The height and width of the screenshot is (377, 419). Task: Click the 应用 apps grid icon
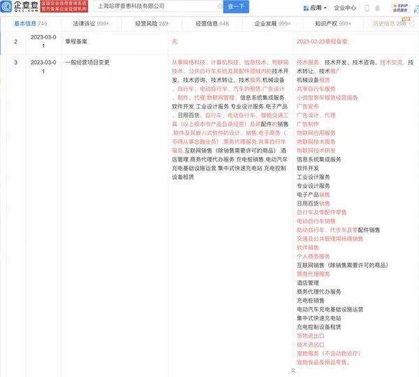coord(306,8)
